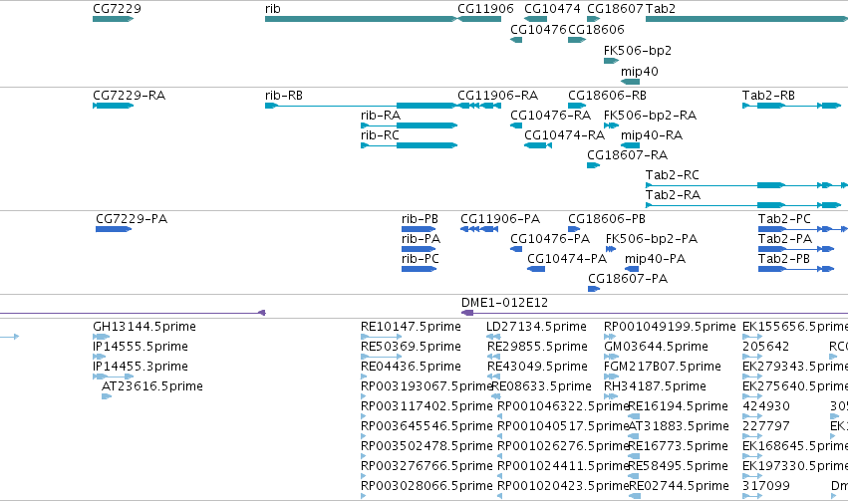Image resolution: width=848 pixels, height=501 pixels.
Task: Click the mip40-RA transcript label
Action: (x=652, y=135)
